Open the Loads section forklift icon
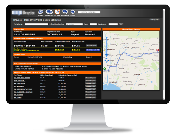The width and height of the screenshot is (176, 138). point(41,12)
